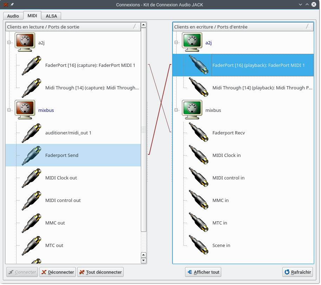Click the mixbus client icon in output ports
Viewport: 321px width, 285px height.
click(x=25, y=110)
